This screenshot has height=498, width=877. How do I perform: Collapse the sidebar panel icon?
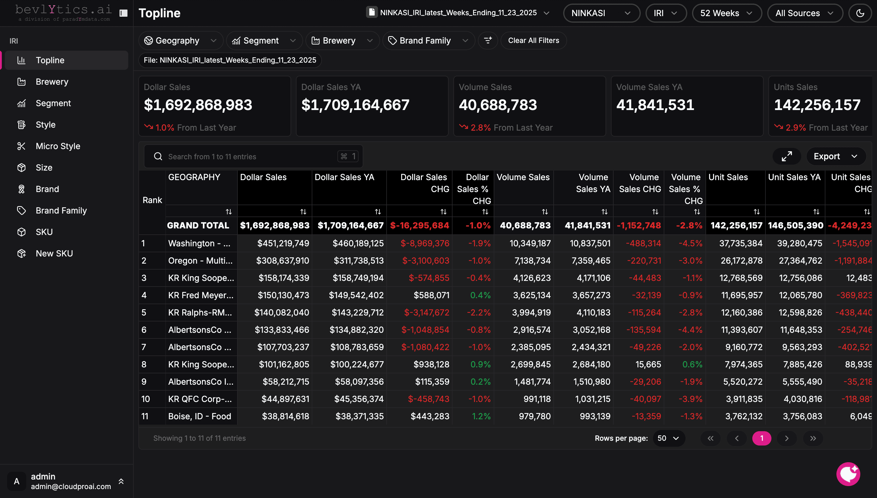[123, 13]
